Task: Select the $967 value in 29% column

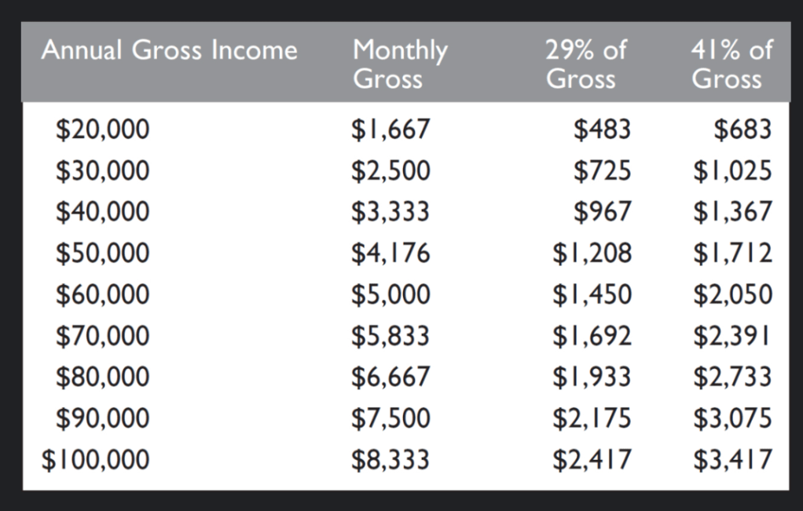Action: [x=603, y=212]
